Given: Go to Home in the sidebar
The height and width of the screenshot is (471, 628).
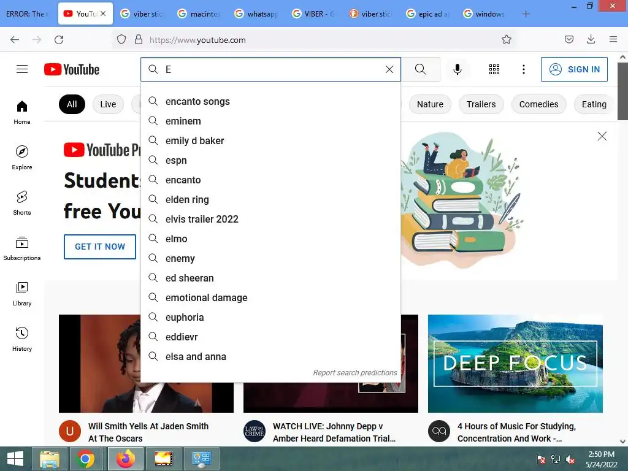Looking at the screenshot, I should [x=22, y=113].
